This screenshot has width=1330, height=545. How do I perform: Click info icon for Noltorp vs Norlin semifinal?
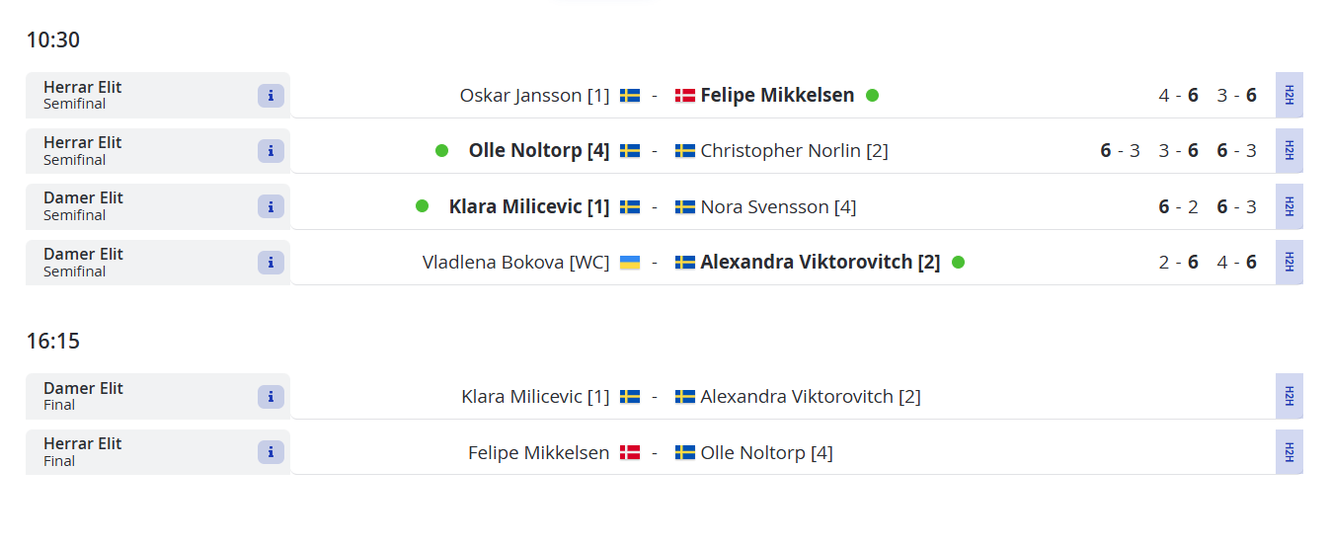tap(271, 151)
